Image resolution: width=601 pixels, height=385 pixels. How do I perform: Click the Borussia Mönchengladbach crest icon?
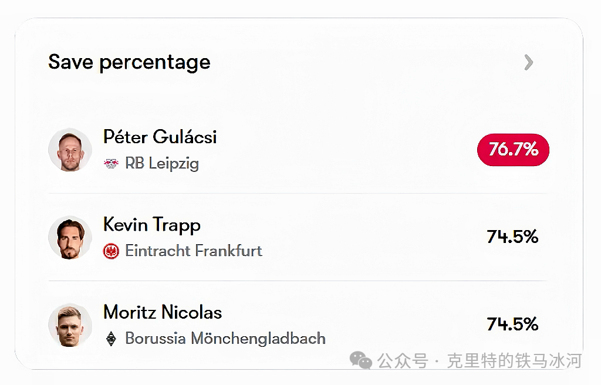pyautogui.click(x=111, y=339)
